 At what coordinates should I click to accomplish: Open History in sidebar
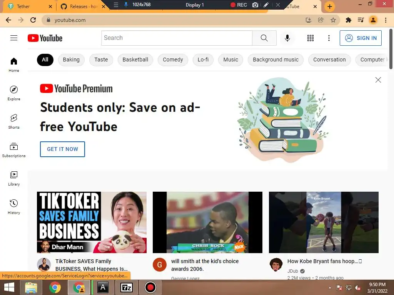pos(14,207)
